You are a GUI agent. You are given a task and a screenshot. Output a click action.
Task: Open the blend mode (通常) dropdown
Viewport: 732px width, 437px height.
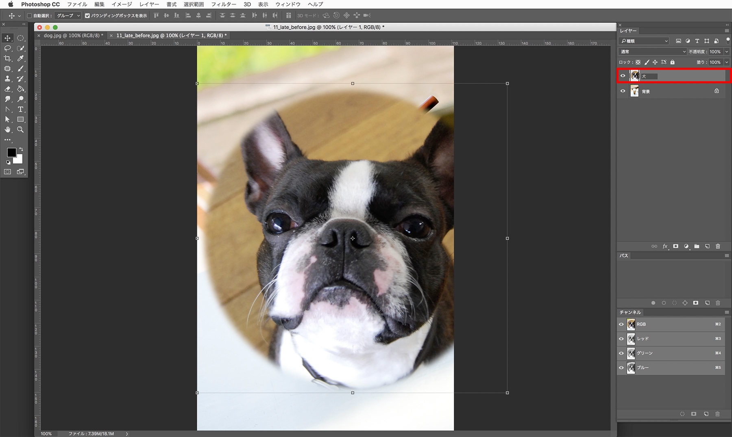tap(653, 52)
